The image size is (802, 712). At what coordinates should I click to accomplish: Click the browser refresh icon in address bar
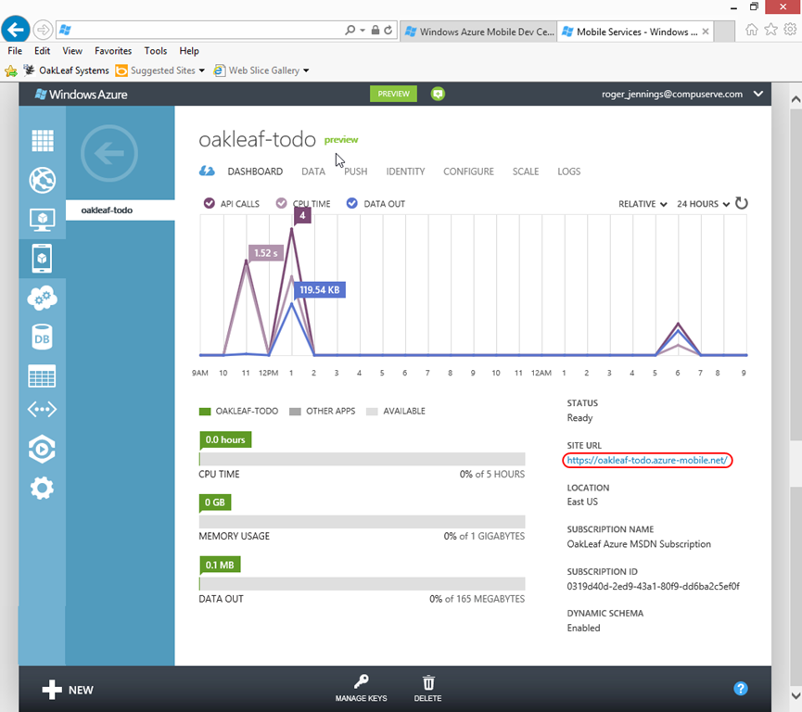388,31
